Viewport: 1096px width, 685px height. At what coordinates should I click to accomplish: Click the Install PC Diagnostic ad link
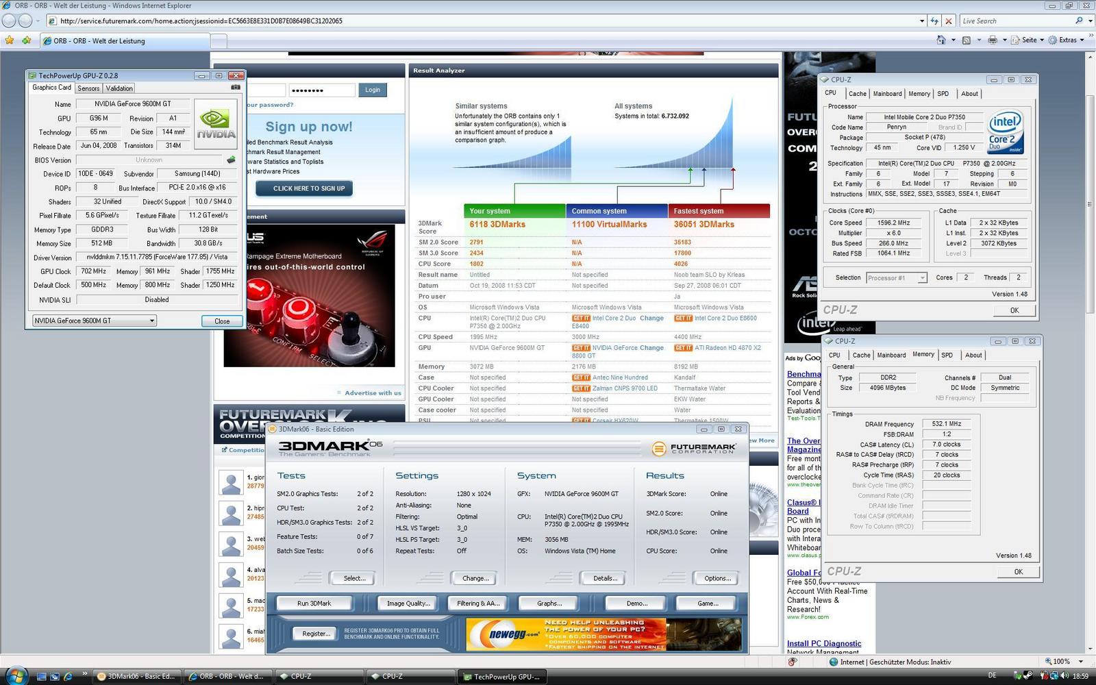(x=824, y=643)
